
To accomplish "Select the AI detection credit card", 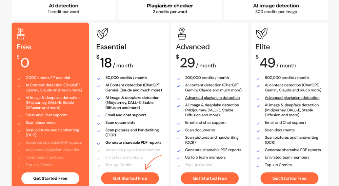I will tap(63, 9).
